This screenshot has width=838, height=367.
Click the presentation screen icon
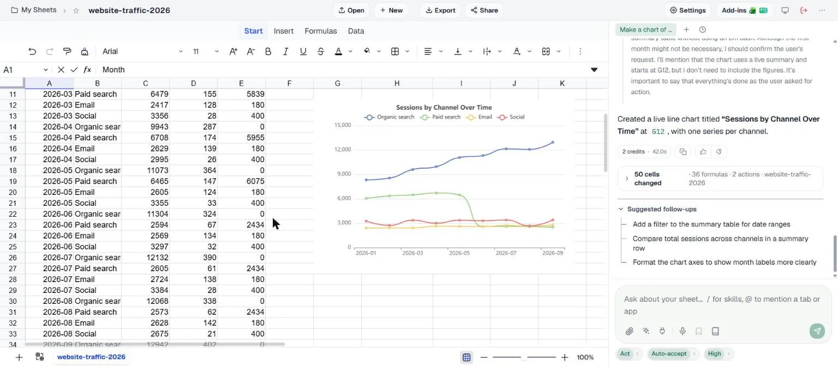(x=785, y=10)
